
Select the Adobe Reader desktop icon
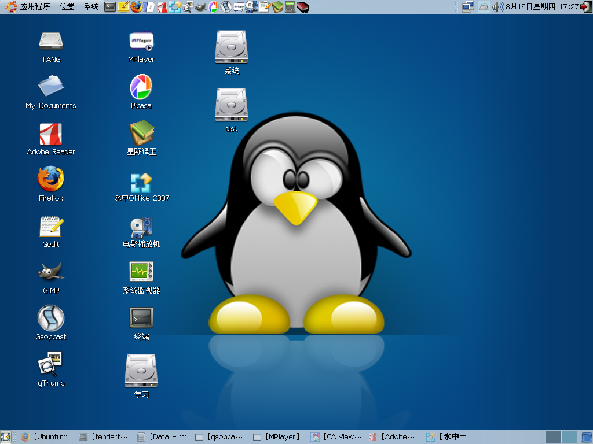pos(51,134)
